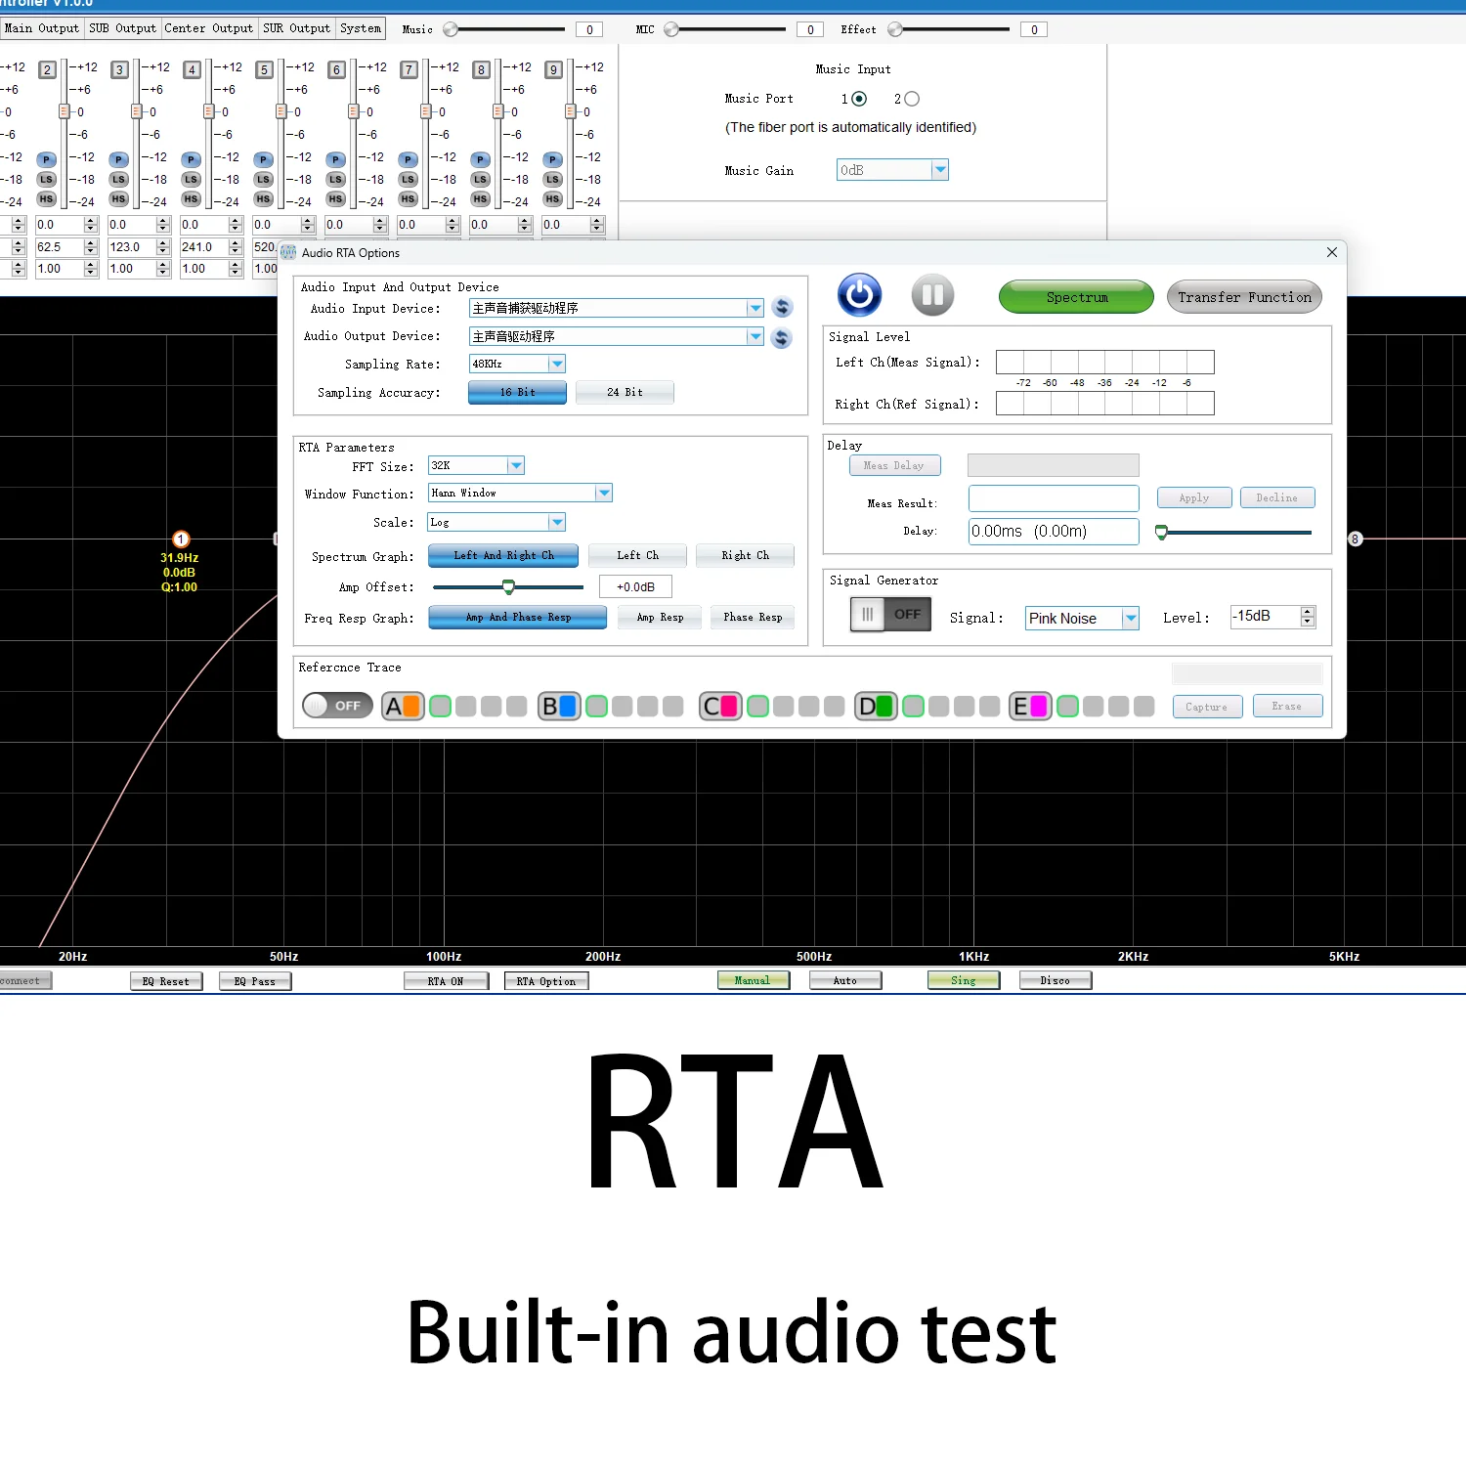
Task: Click the pause button in RTA Options
Action: pyautogui.click(x=932, y=294)
